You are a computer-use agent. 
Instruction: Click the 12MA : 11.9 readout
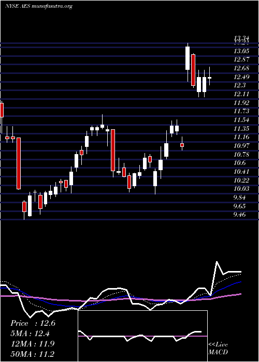(33, 344)
